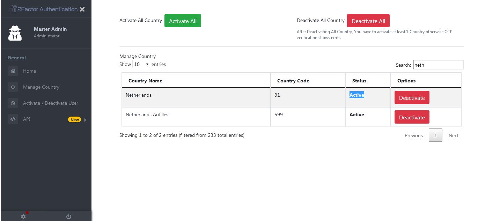This screenshot has height=221, width=478.
Task: Click the Search input field
Action: [438, 65]
